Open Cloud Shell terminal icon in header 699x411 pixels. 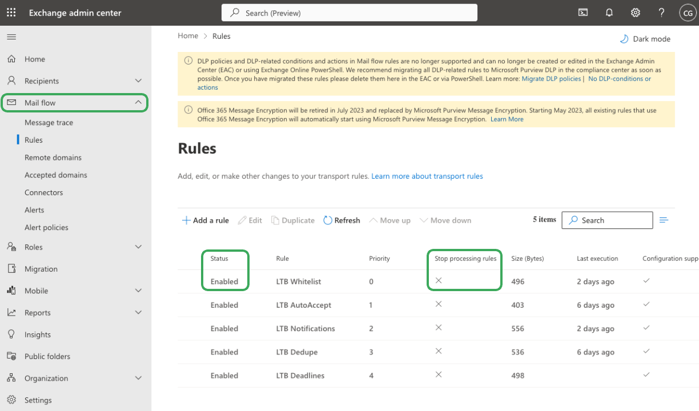(x=583, y=13)
